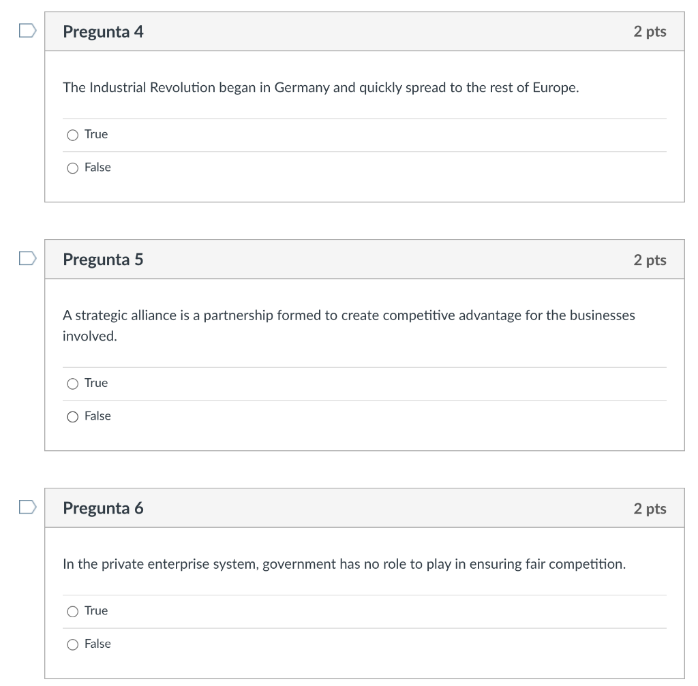Image resolution: width=698 pixels, height=686 pixels.
Task: Choose True for the strategic alliance question
Action: (x=73, y=384)
